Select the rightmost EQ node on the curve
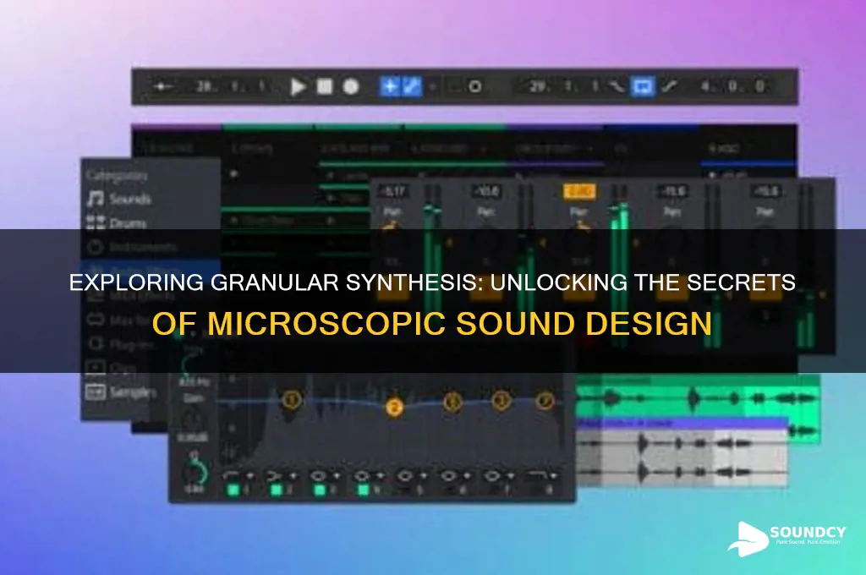866x575 pixels. tap(545, 399)
